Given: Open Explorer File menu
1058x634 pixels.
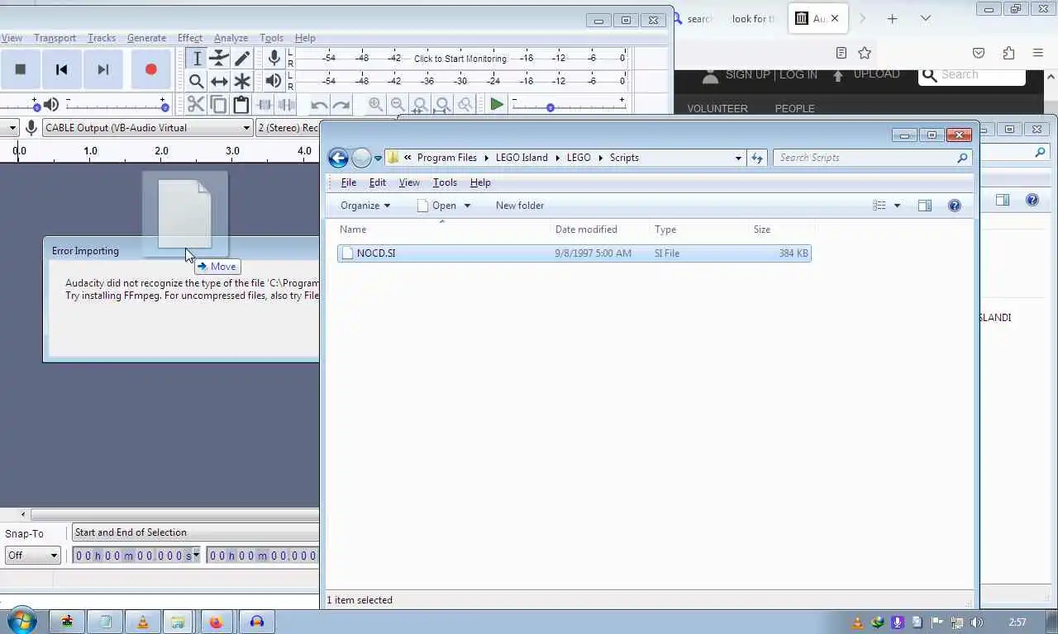Looking at the screenshot, I should click(x=349, y=182).
